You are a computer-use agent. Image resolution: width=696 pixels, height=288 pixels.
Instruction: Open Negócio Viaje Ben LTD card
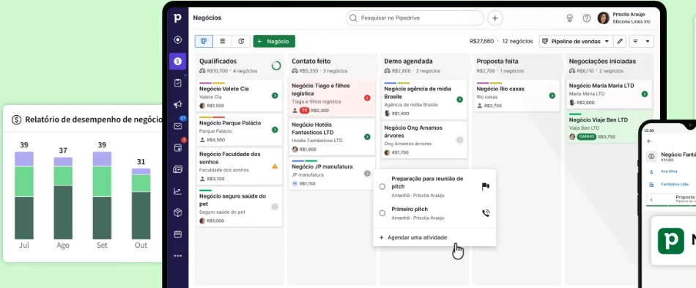(609, 128)
